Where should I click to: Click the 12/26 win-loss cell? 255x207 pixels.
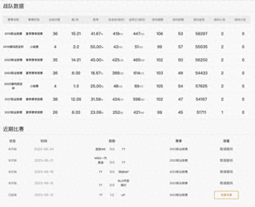(x=76, y=99)
